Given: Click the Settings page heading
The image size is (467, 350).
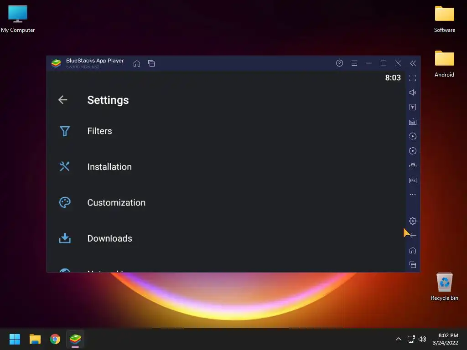Looking at the screenshot, I should pos(108,100).
